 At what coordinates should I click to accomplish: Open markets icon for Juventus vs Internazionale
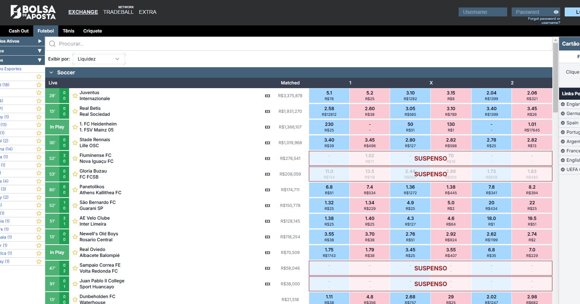267,96
